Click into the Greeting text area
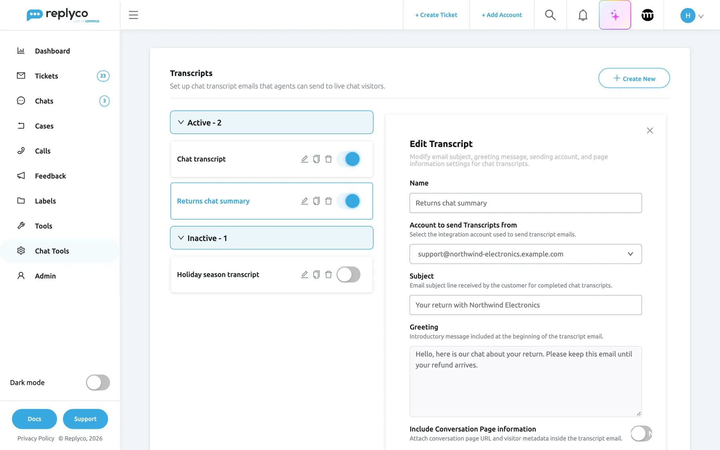 click(526, 382)
